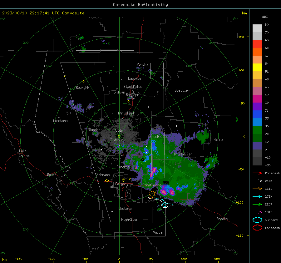Click the orange storm track circles near Strathmore
Image resolution: width=281 pixels, height=263 pixels.
point(152,194)
